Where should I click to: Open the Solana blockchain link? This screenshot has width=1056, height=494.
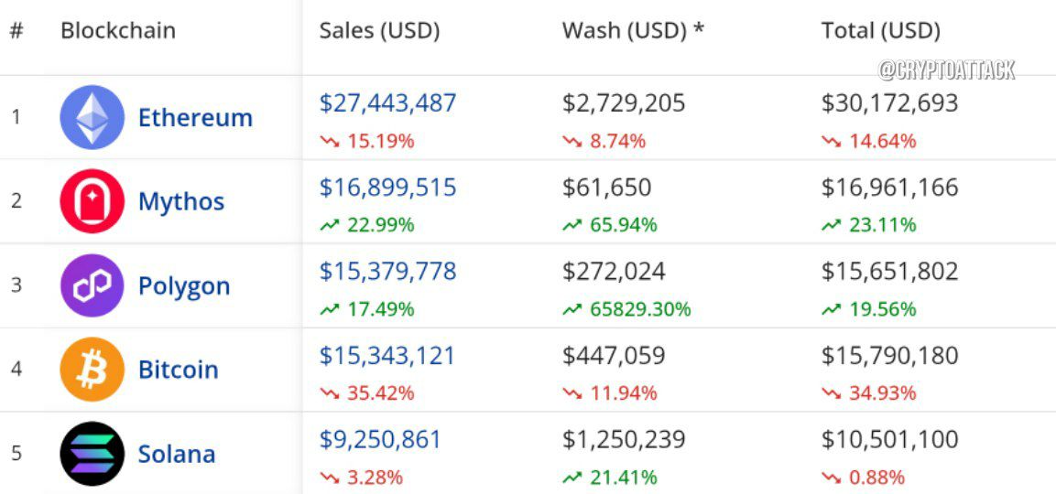[177, 454]
